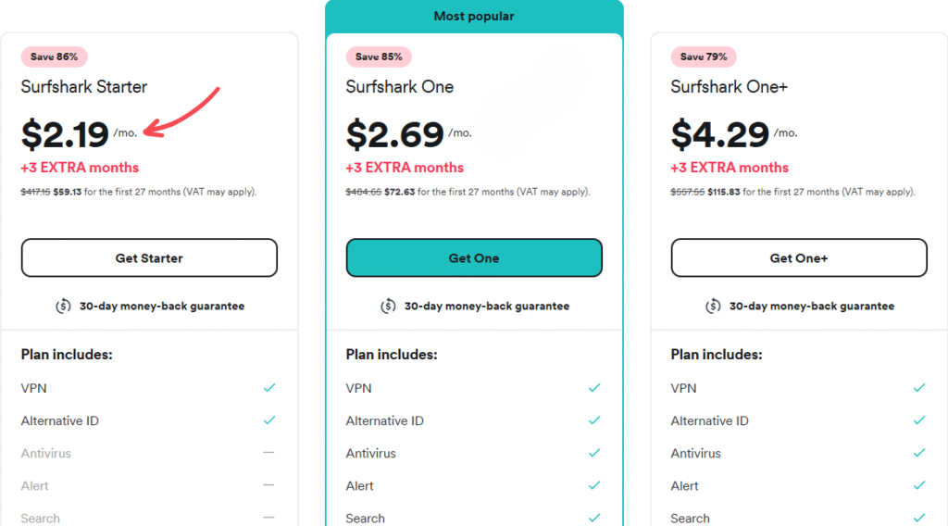The image size is (948, 526).
Task: Click Antivirus dash icon in Starter plan
Action: tap(268, 453)
